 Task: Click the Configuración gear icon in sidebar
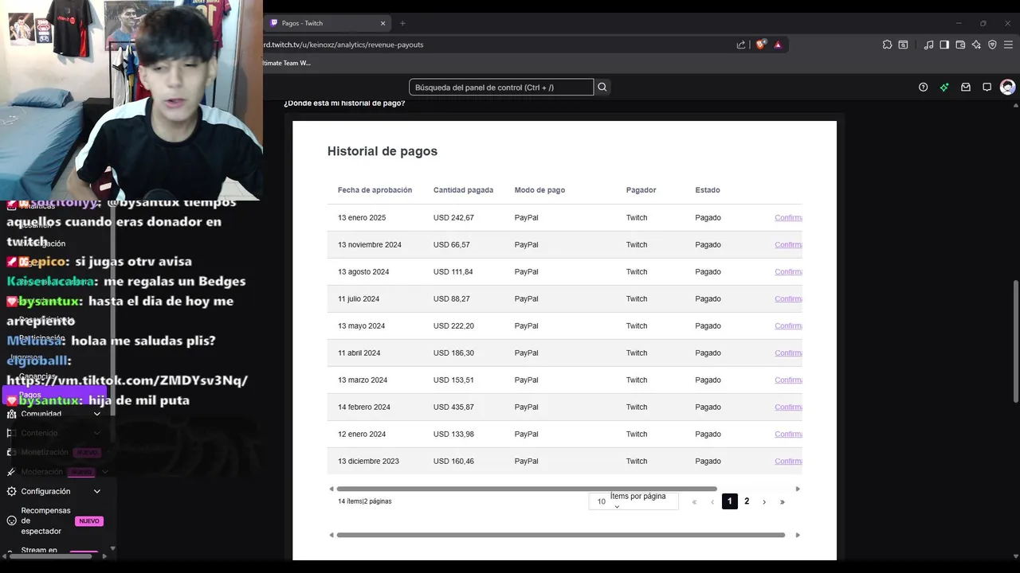11,491
